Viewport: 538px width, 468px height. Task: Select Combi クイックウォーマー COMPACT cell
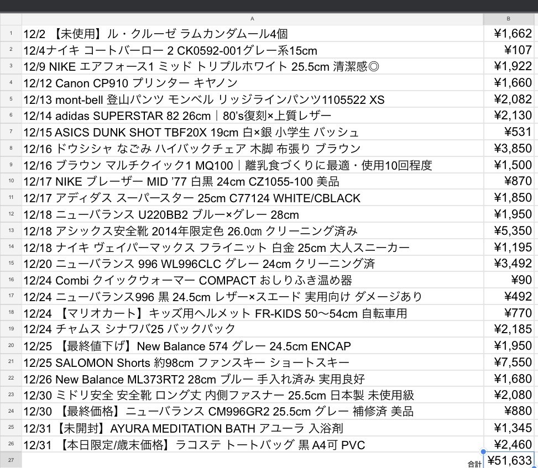pyautogui.click(x=253, y=280)
